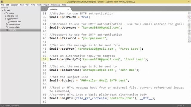Open the View menu

pyautogui.click(x=27, y=5)
